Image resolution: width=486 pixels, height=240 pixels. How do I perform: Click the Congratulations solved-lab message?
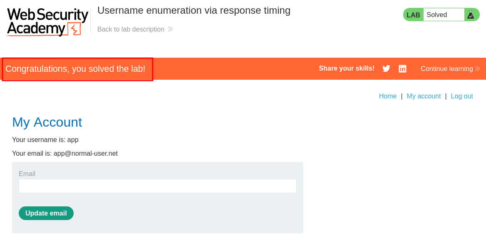pos(75,69)
